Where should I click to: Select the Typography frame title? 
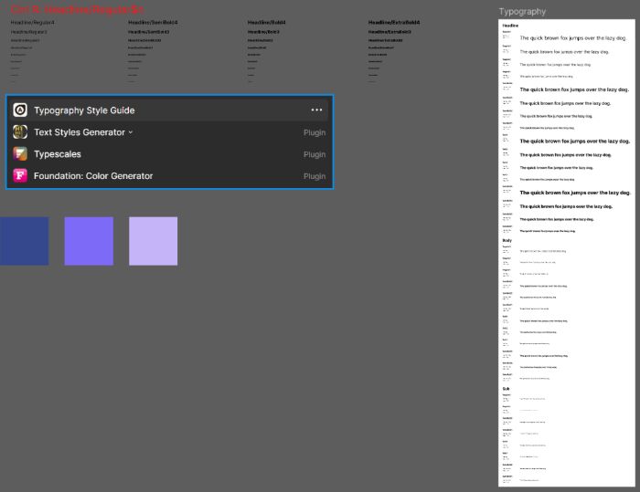[x=522, y=12]
